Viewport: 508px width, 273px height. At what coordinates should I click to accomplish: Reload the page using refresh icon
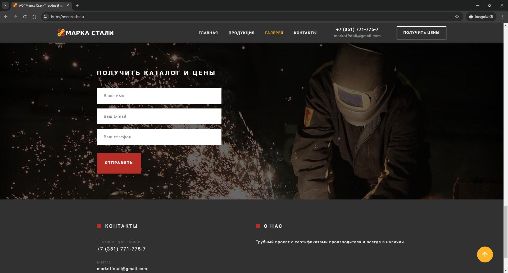point(25,17)
